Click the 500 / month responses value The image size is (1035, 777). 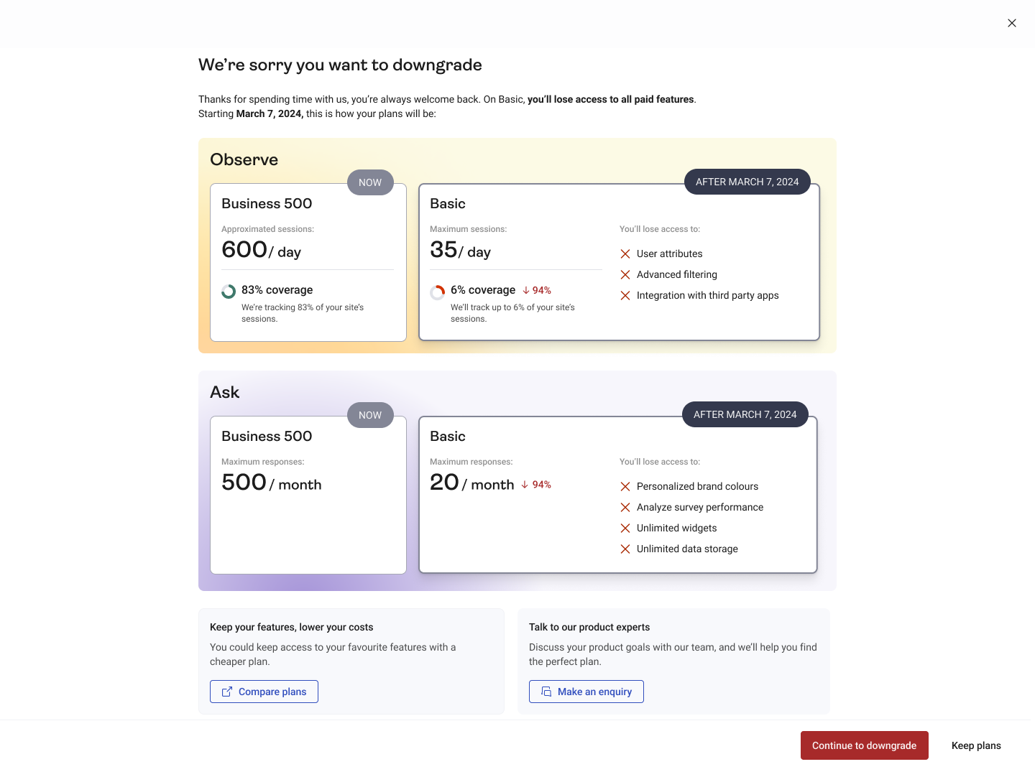click(x=272, y=483)
